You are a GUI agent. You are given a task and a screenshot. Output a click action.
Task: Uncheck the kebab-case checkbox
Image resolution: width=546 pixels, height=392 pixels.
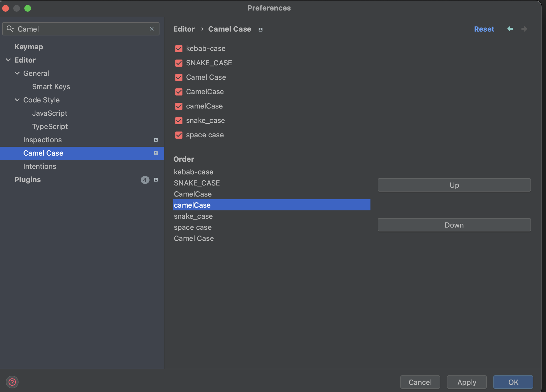179,49
